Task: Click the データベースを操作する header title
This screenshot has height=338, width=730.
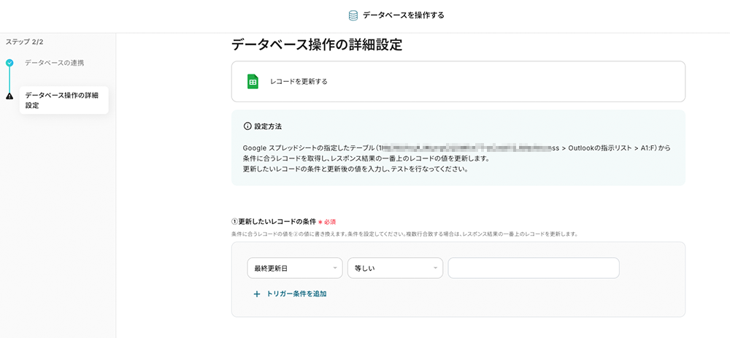Action: 403,15
